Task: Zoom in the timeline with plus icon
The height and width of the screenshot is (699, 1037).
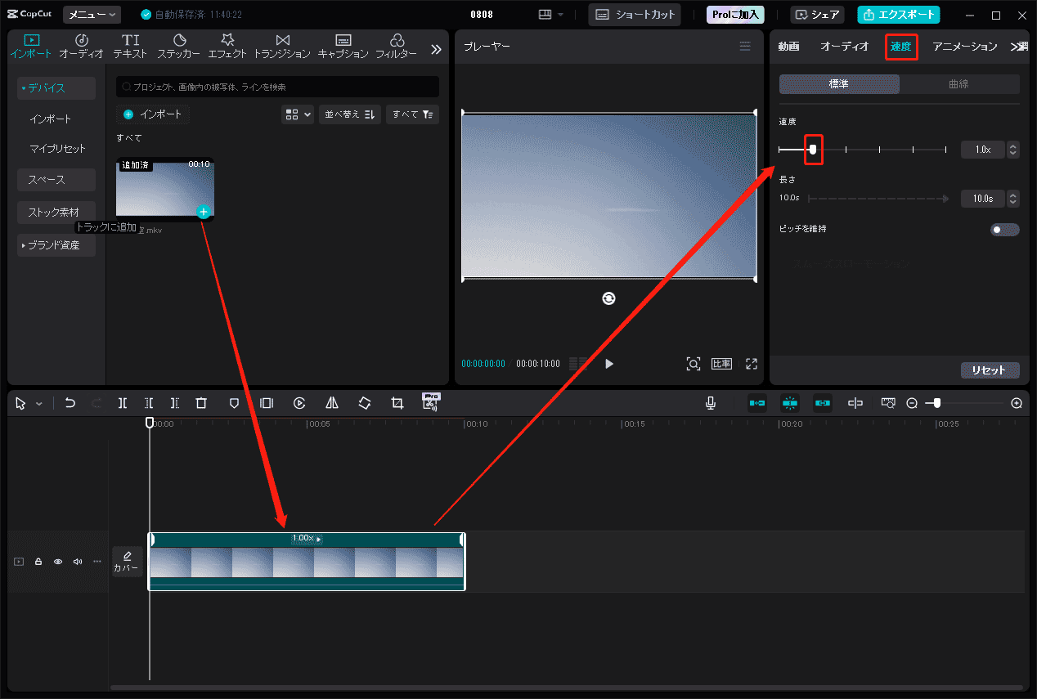Action: pos(1017,403)
